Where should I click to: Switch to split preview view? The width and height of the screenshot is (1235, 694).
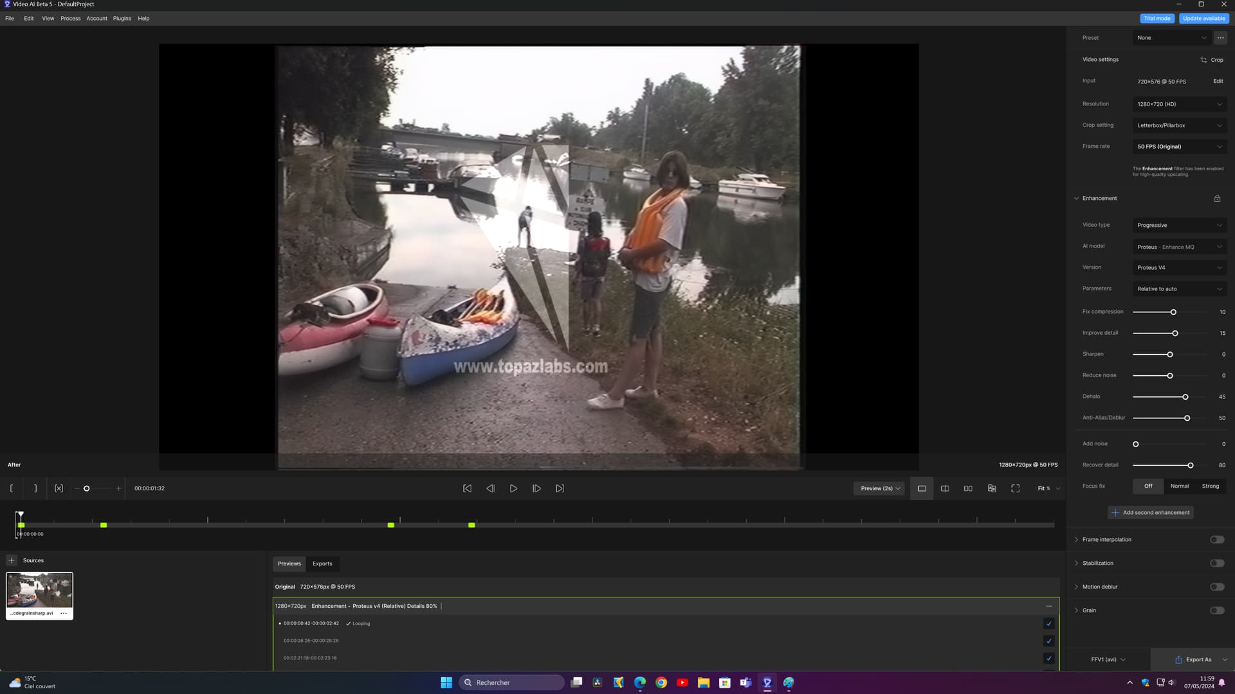[945, 488]
